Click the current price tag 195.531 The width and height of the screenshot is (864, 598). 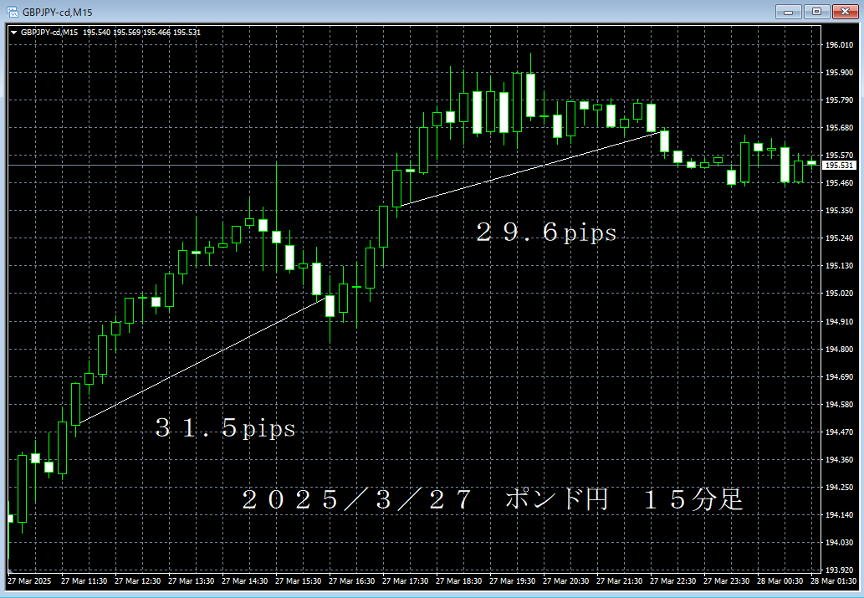[x=840, y=166]
